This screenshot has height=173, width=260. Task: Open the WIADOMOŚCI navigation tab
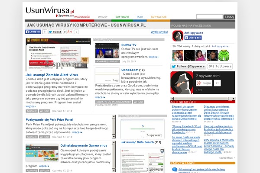[82, 17]
